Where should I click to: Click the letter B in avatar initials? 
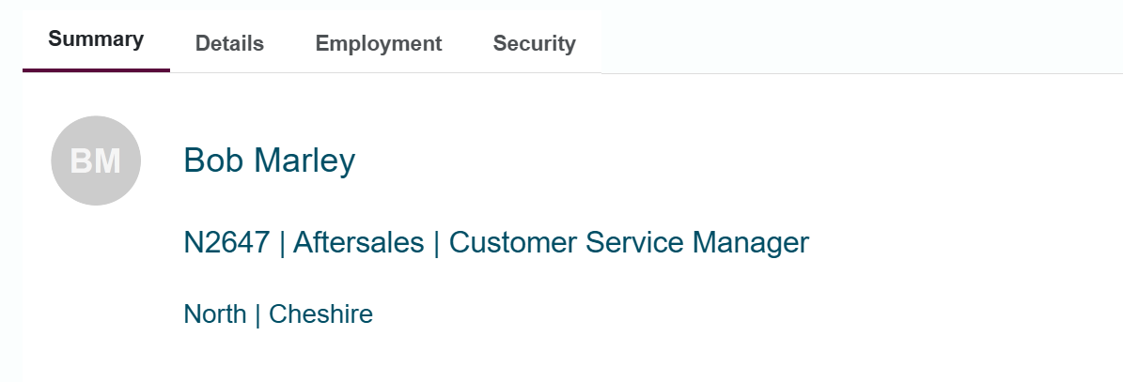pos(81,161)
